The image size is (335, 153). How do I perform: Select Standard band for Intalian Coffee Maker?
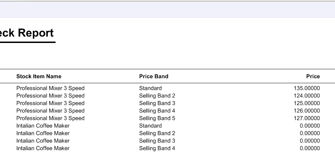(x=150, y=126)
